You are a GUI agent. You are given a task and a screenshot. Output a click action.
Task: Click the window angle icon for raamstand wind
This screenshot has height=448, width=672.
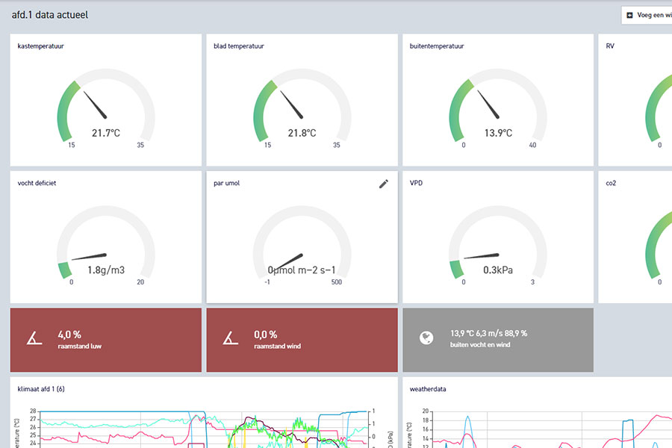tap(231, 339)
